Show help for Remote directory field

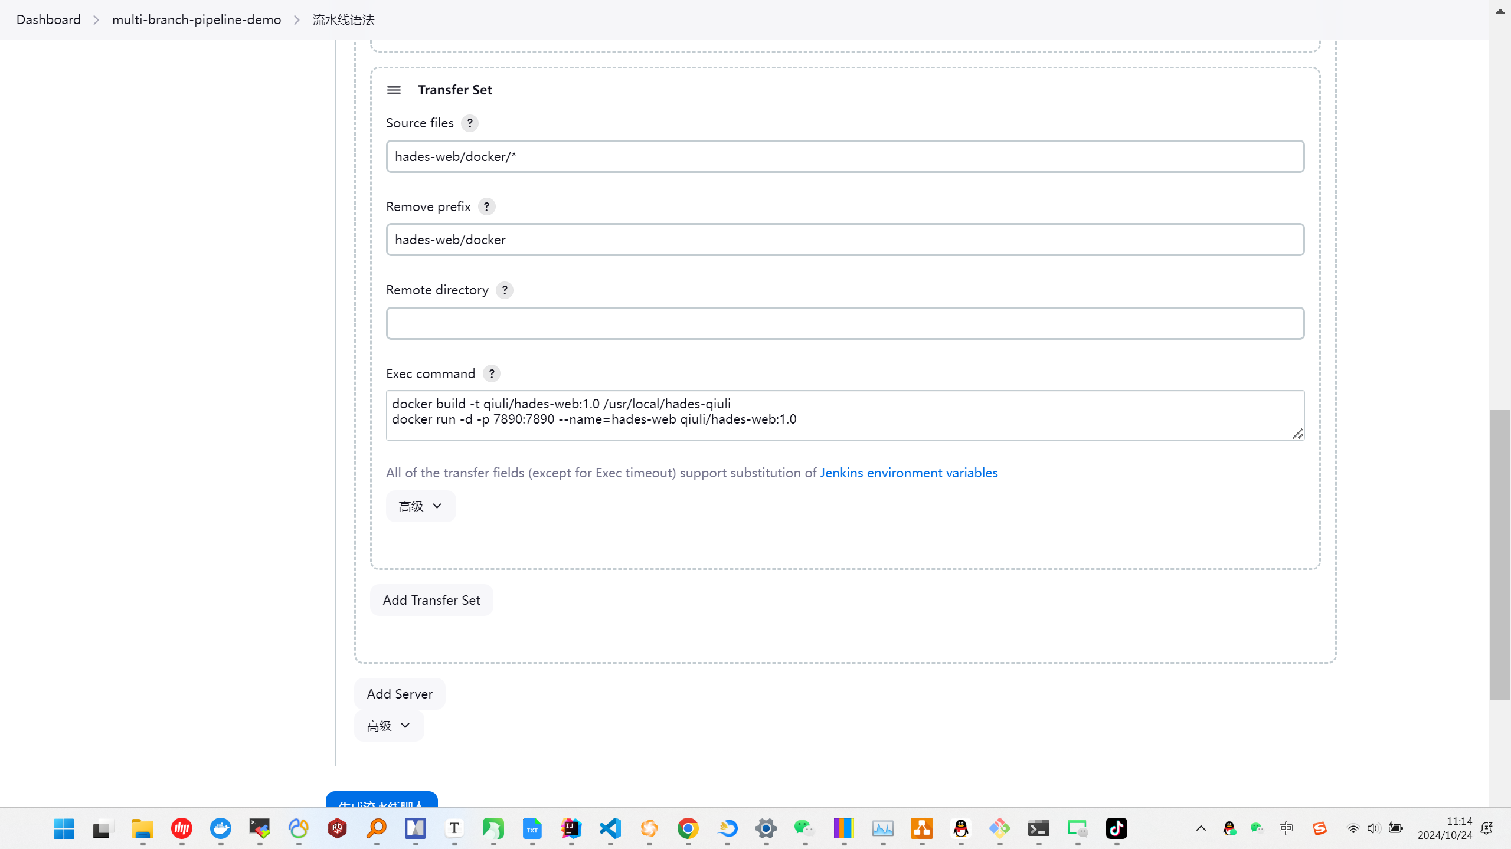coord(504,290)
